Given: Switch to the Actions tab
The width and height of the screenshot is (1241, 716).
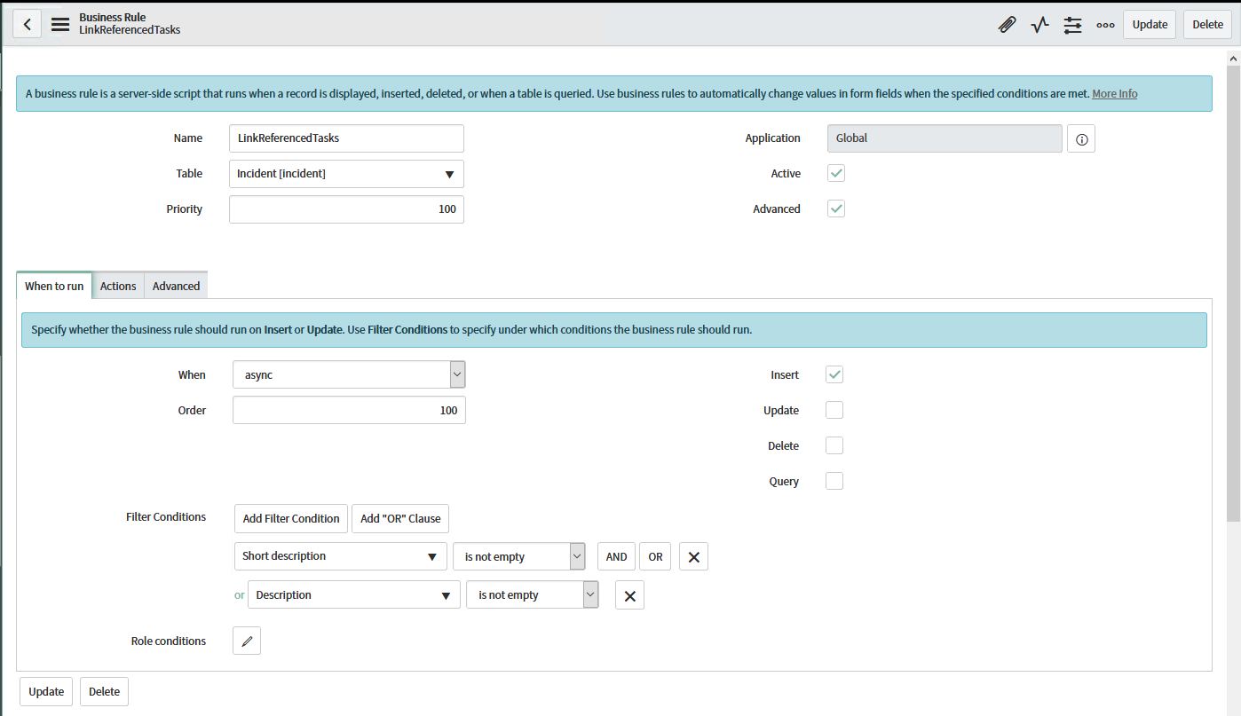Looking at the screenshot, I should 117,286.
